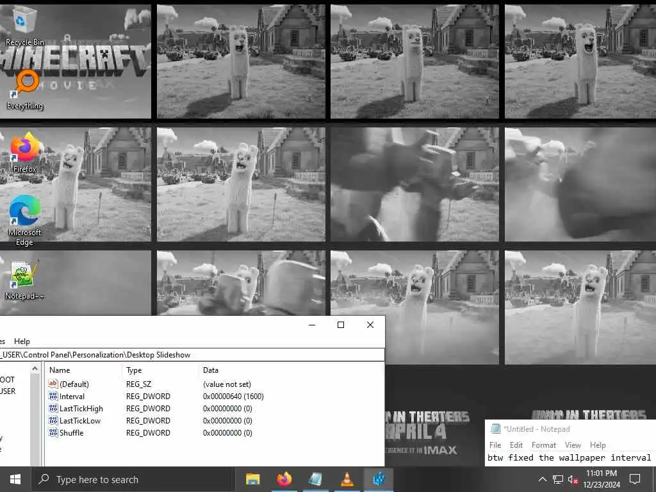The height and width of the screenshot is (492, 656).
Task: Click the Registry Editor address bar path
Action: point(192,355)
